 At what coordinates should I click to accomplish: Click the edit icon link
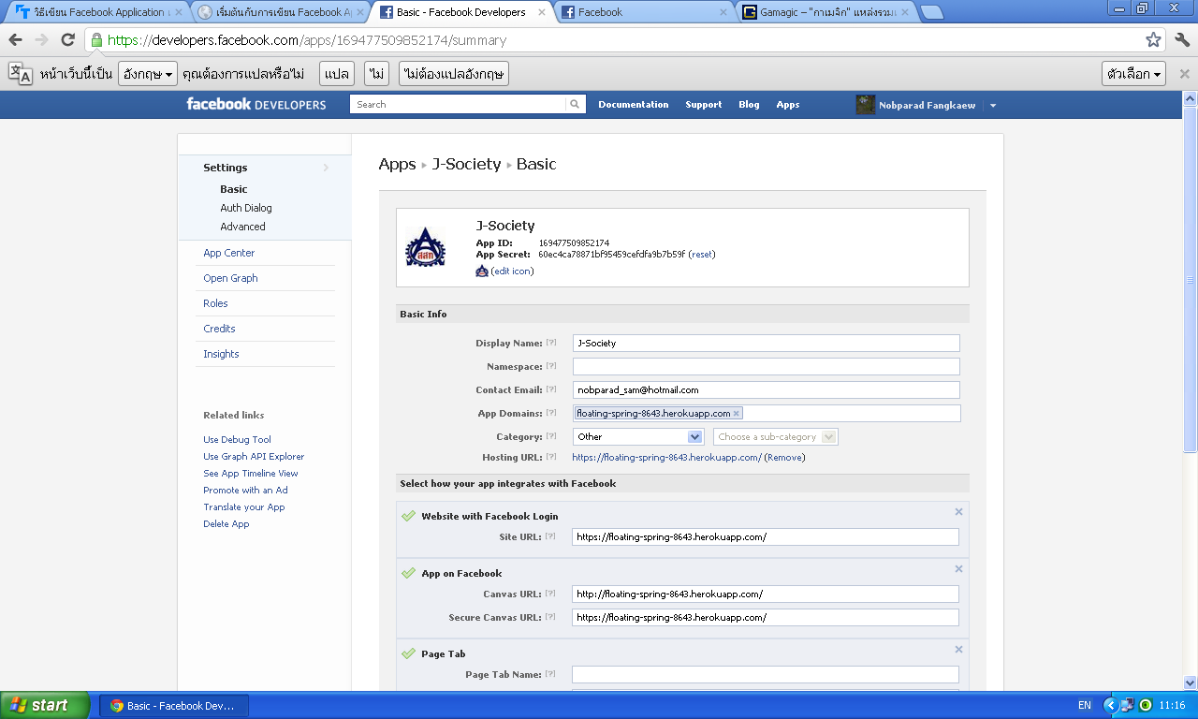point(512,271)
